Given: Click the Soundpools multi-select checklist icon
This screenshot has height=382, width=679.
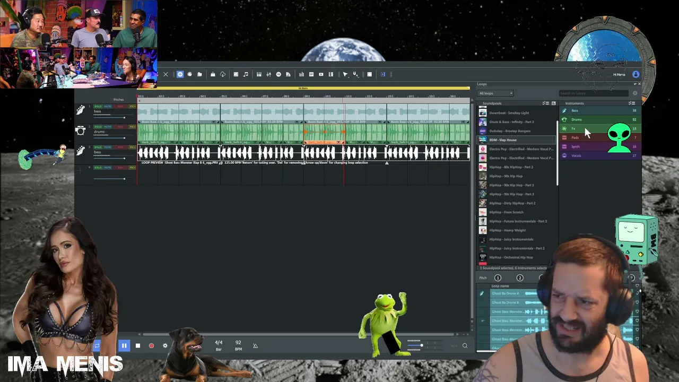Looking at the screenshot, I should [546, 103].
